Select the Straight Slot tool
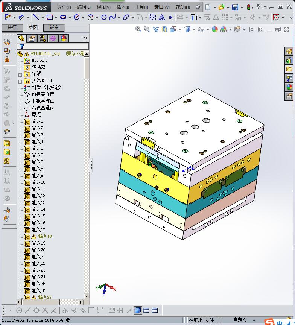 [63, 17]
